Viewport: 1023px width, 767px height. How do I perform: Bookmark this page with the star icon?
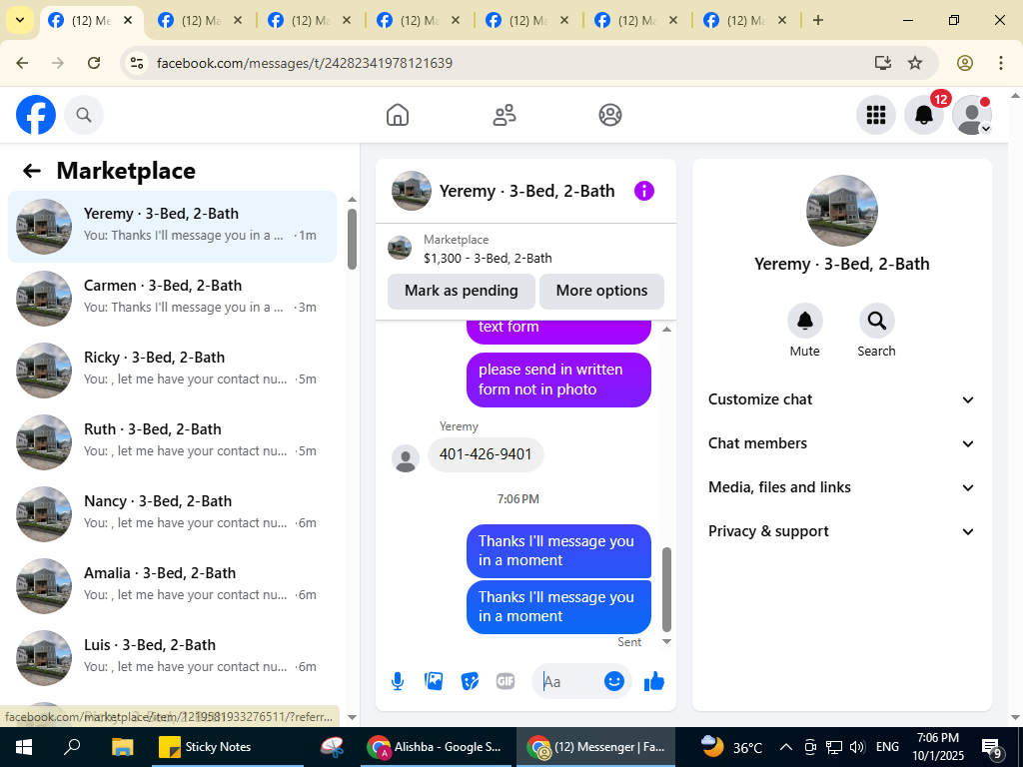[915, 63]
